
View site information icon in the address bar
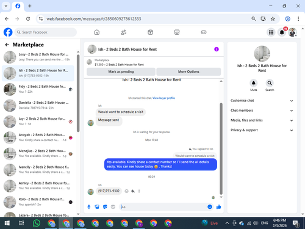[x=41, y=19]
